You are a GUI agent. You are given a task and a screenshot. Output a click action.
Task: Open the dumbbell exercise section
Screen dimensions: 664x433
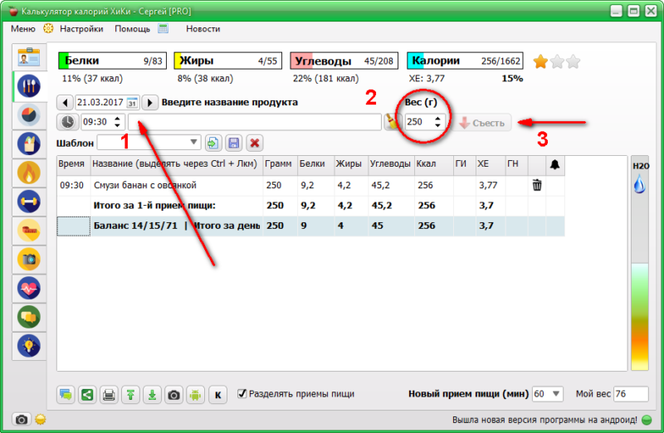29,202
